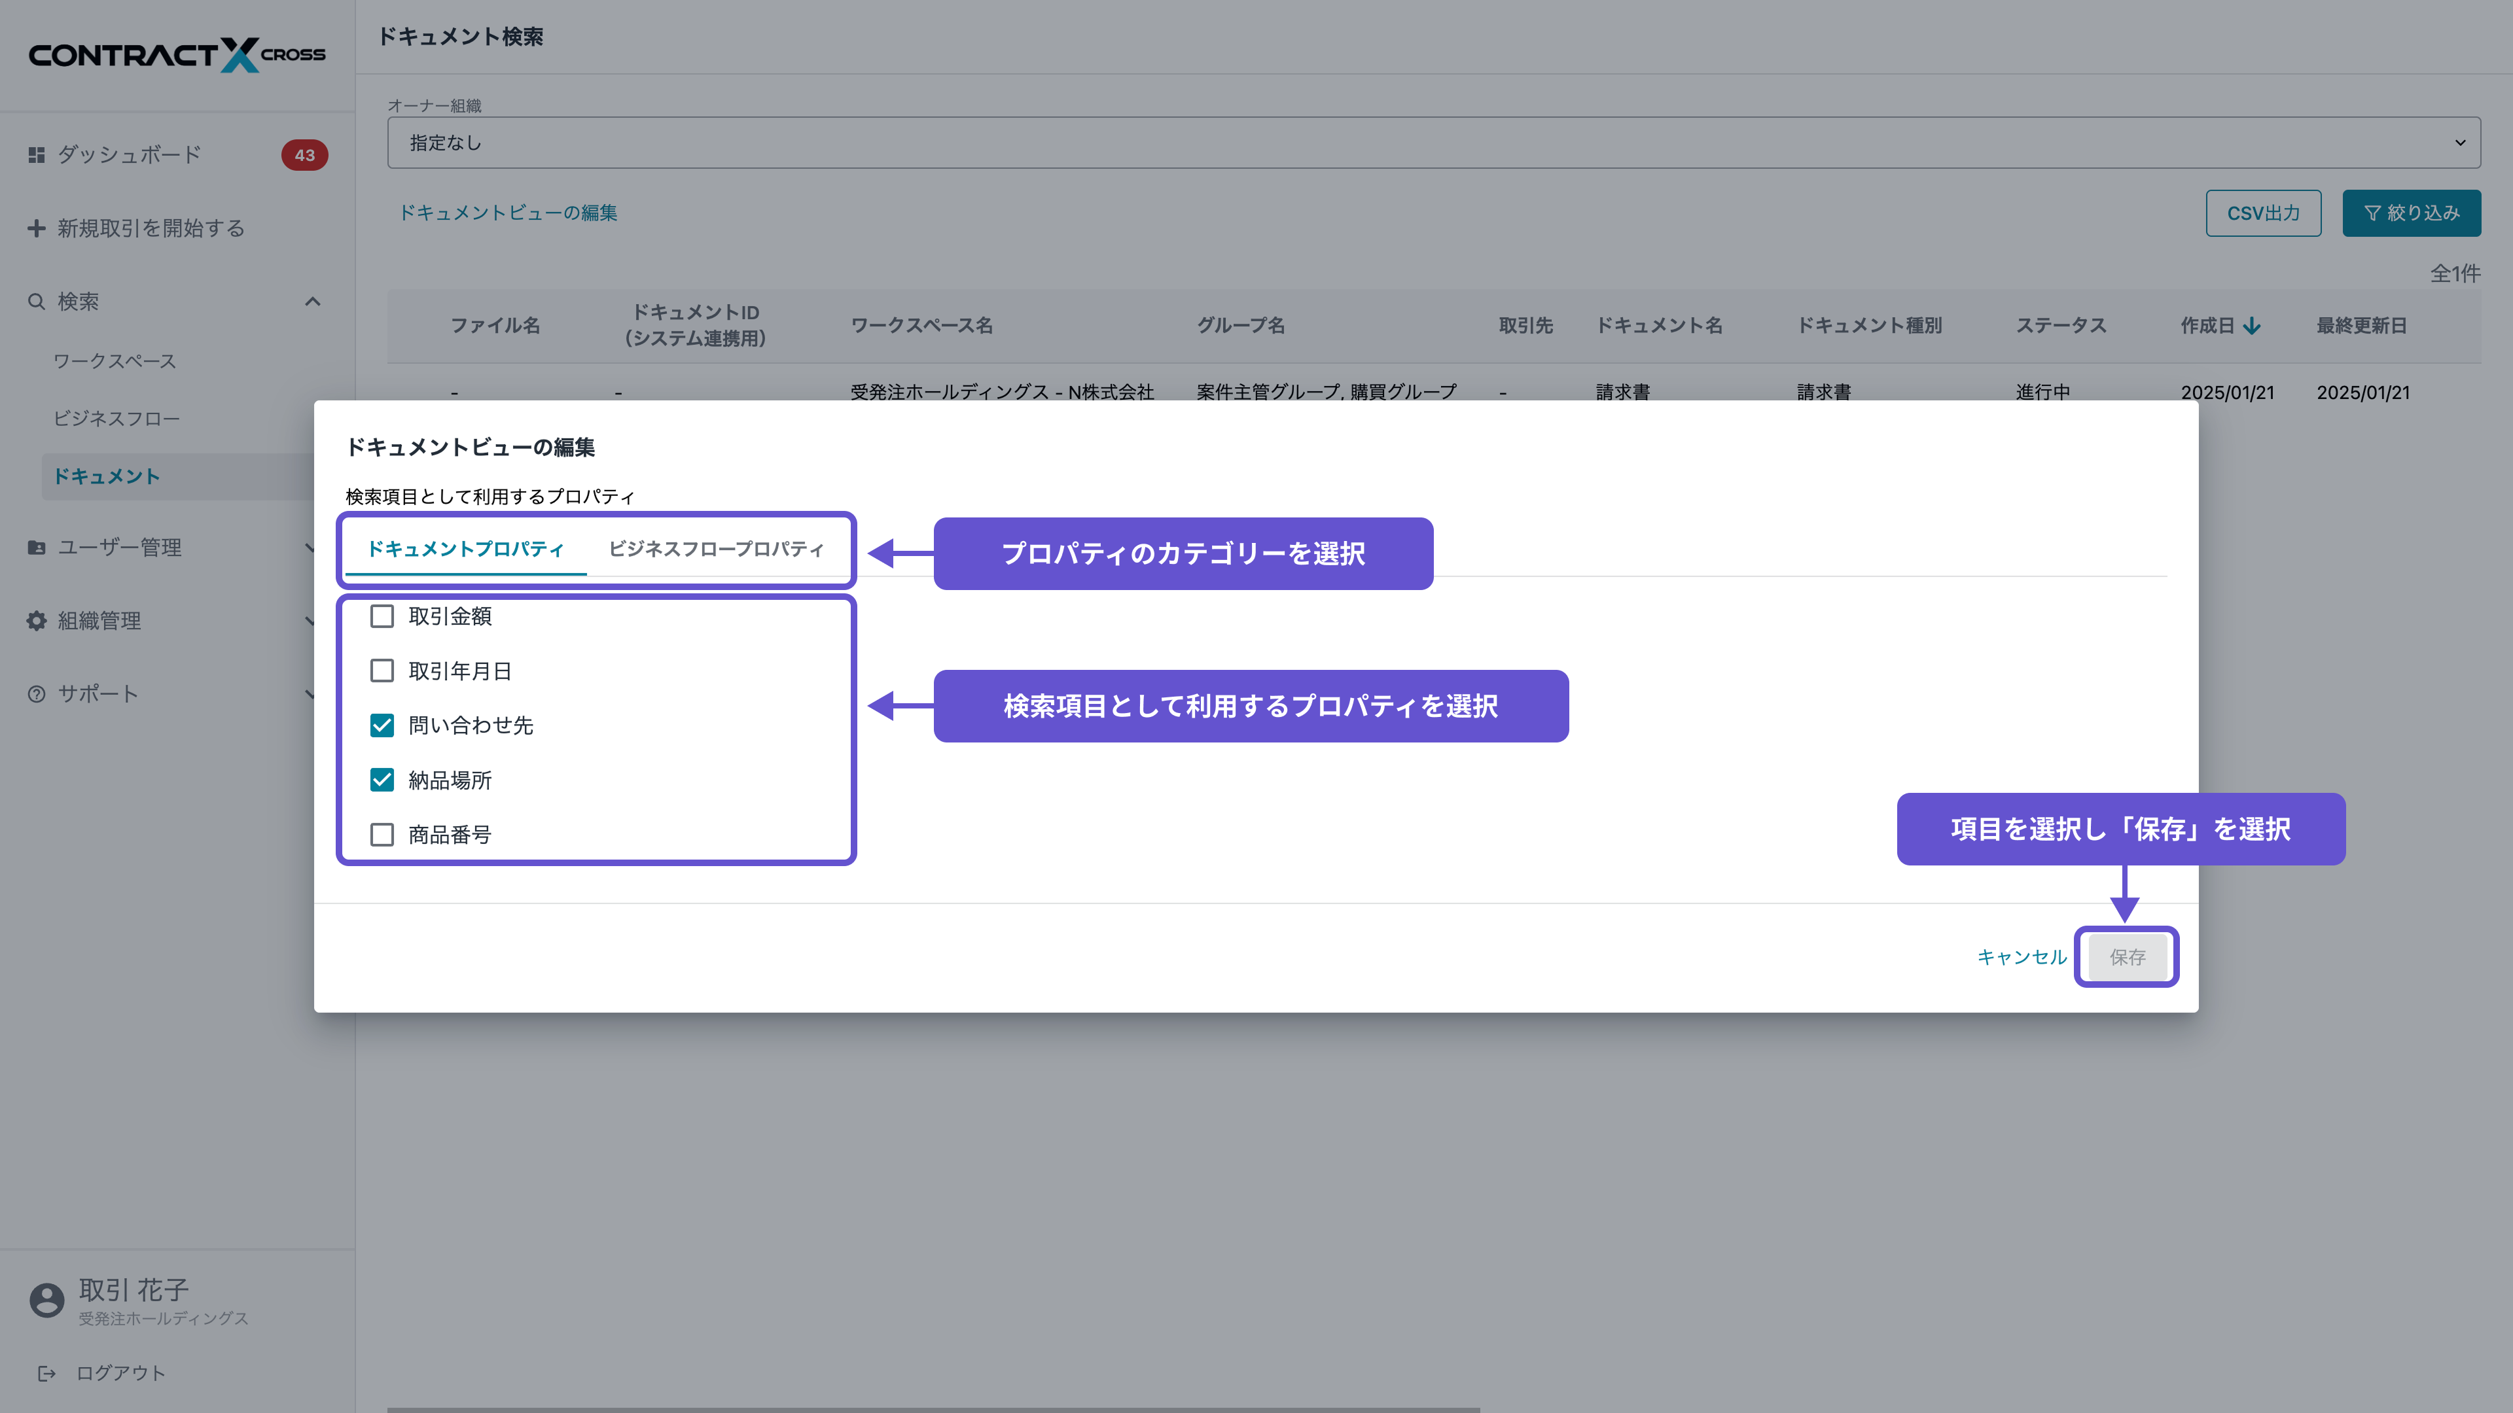The width and height of the screenshot is (2513, 1413).
Task: Check the 商品番号 property
Action: [382, 835]
